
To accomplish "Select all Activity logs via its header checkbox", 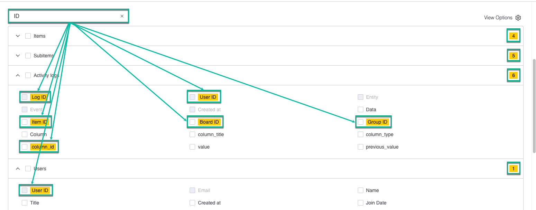I will pyautogui.click(x=28, y=75).
